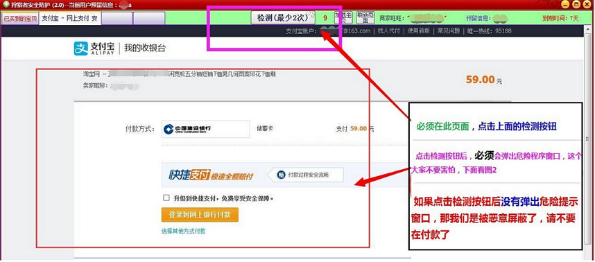Click the 登录到网上银行付款 button

(200, 215)
